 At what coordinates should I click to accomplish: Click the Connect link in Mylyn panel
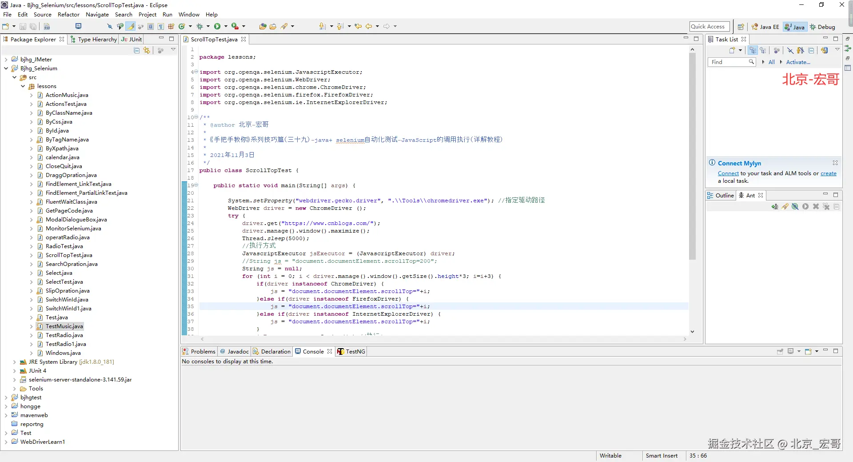click(728, 173)
